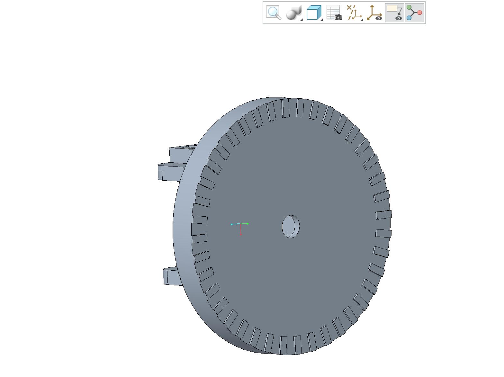Click the red axis of coordinate triad

241,229
